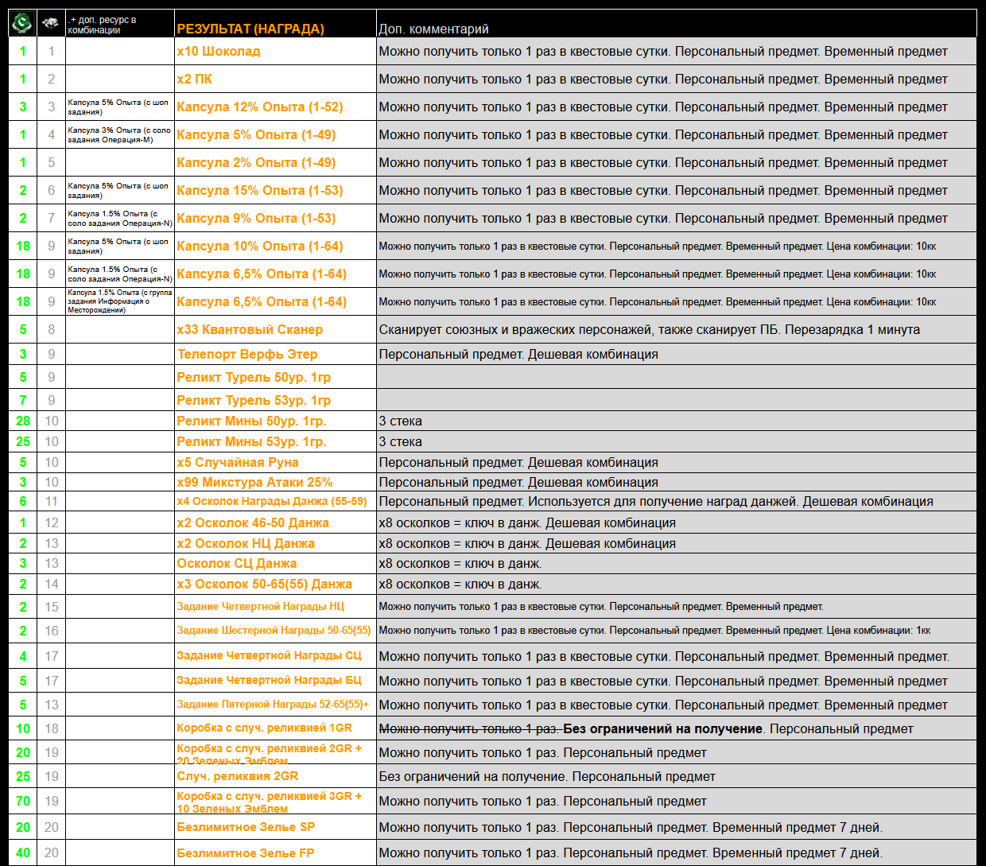Click gray number 14 in the second column

tap(52, 584)
